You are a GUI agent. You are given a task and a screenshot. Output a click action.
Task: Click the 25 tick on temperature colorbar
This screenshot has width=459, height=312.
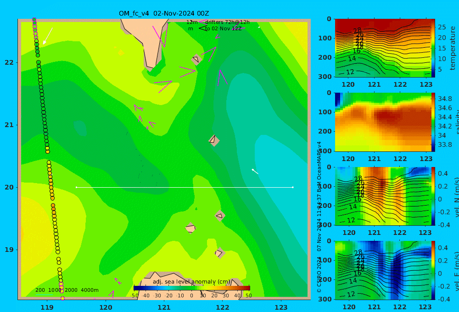442,27
